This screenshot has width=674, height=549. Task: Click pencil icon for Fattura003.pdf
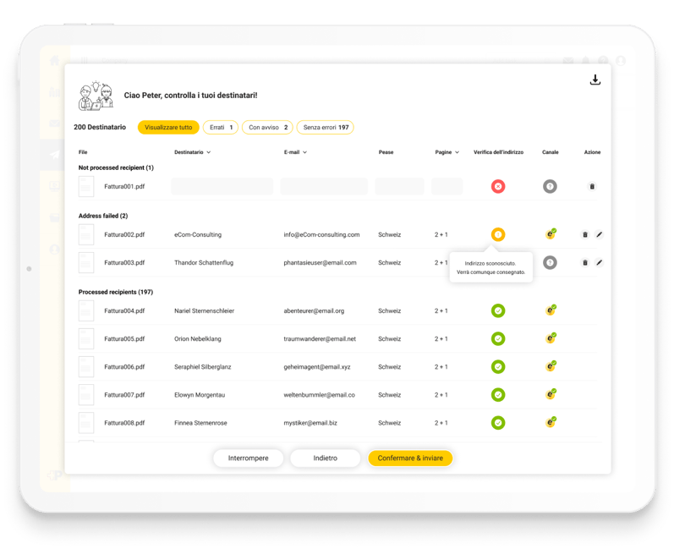click(x=600, y=262)
